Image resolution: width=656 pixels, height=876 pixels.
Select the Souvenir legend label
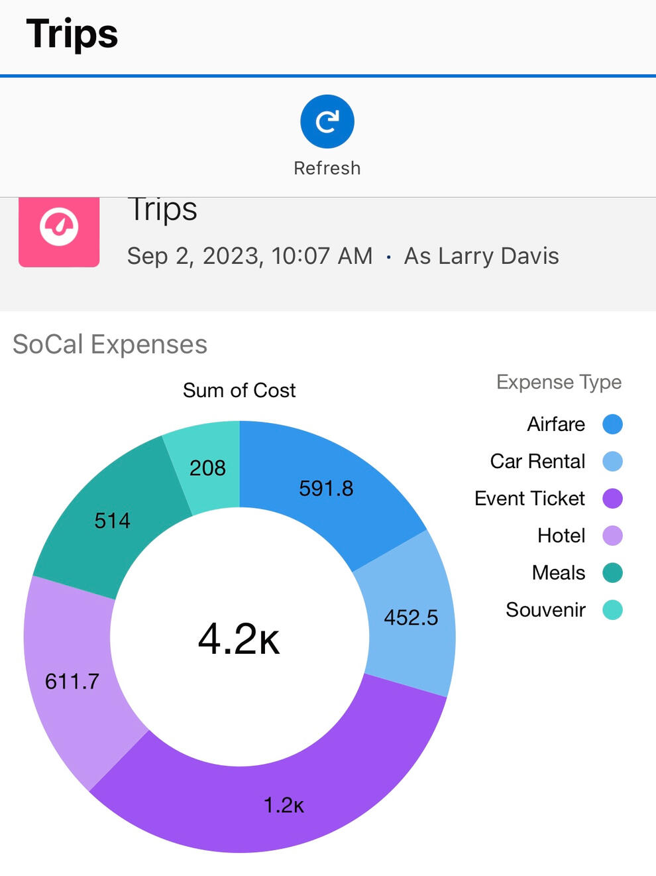545,610
